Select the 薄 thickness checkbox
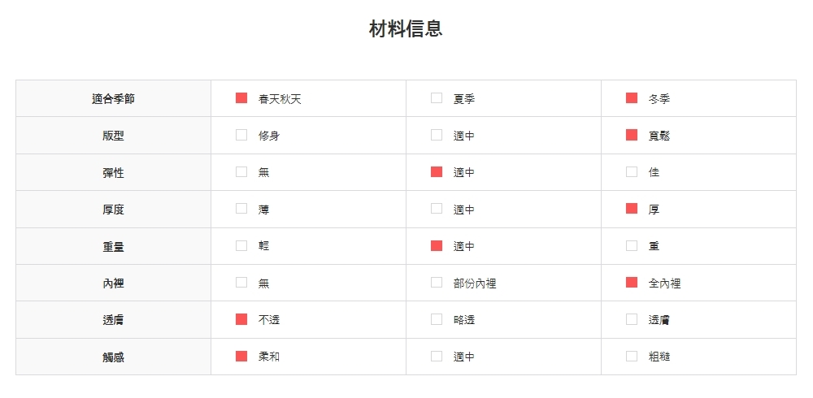 (241, 209)
